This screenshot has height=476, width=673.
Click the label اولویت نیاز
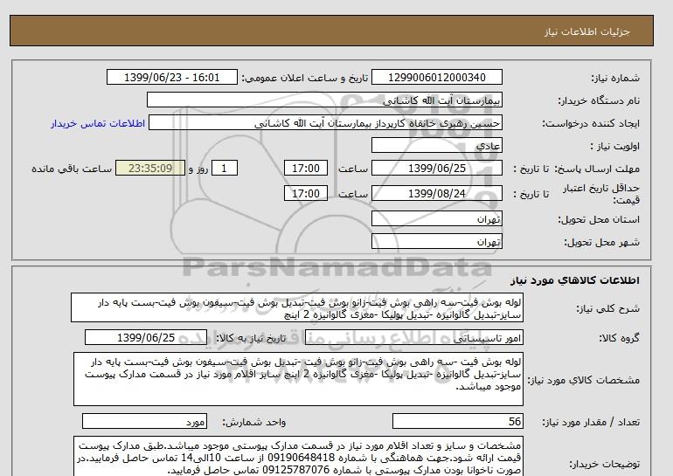click(614, 146)
